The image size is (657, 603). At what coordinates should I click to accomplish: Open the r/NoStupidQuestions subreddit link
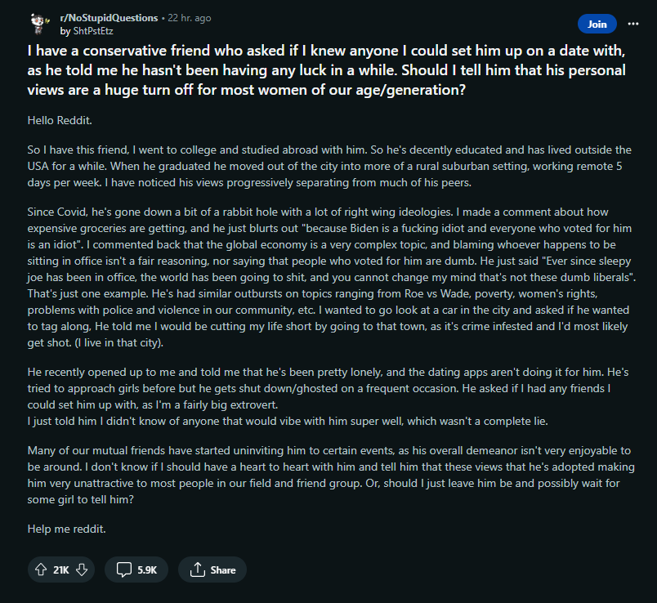click(x=109, y=18)
